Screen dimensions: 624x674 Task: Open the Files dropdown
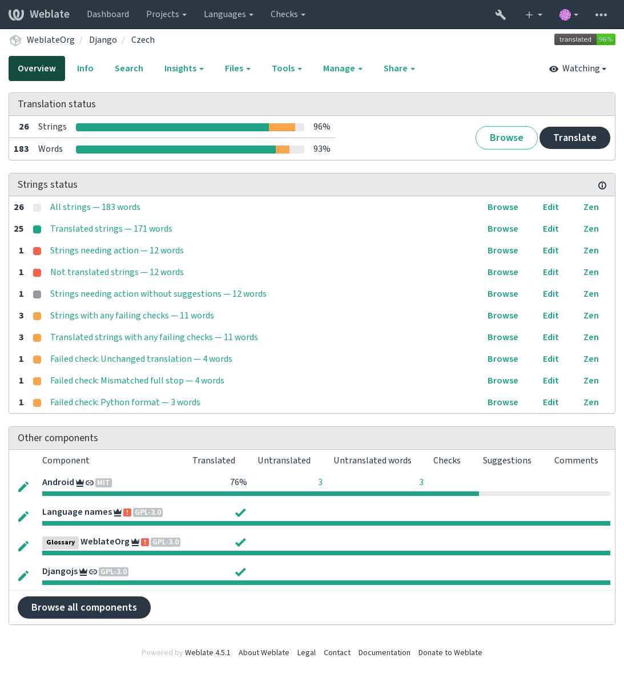click(x=237, y=69)
